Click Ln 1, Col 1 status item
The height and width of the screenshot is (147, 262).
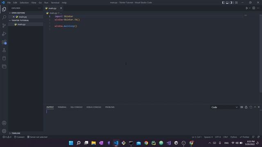click(196, 137)
